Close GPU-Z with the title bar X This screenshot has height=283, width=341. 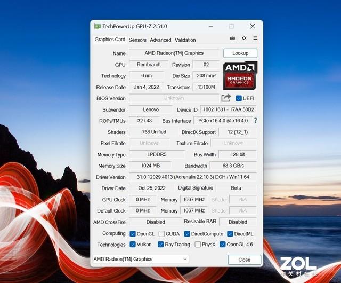point(253,26)
